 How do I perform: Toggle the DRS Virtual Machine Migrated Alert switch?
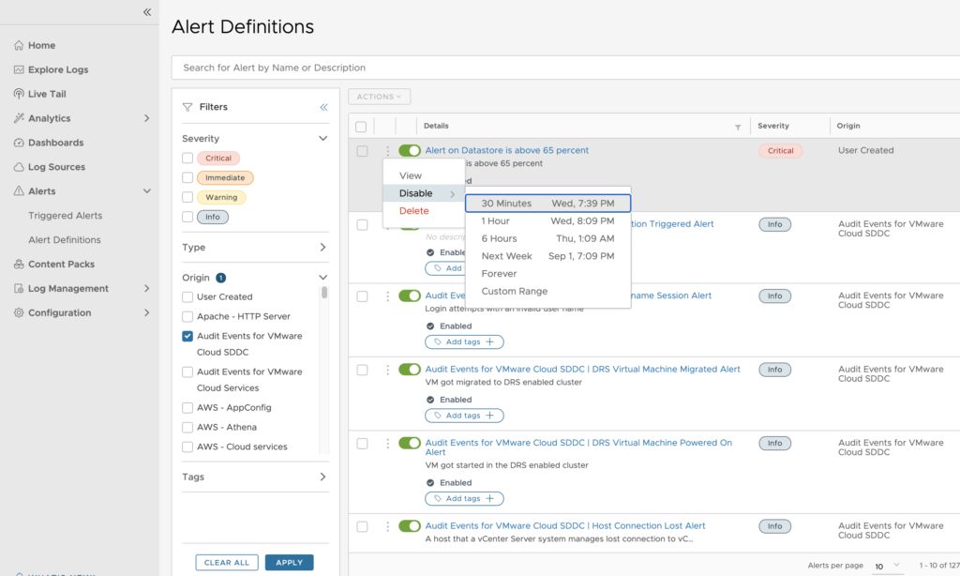tap(410, 370)
